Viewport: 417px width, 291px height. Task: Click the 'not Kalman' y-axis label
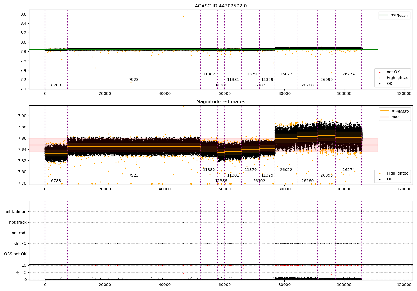pyautogui.click(x=16, y=212)
